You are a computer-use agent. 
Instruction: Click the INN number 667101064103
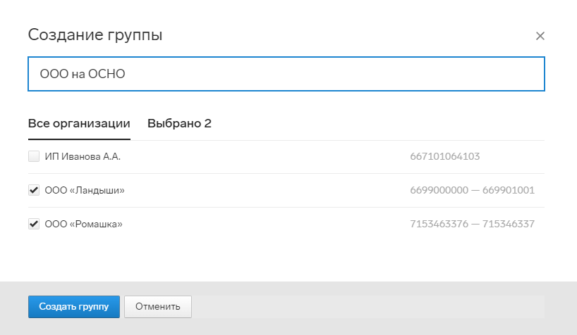(445, 156)
